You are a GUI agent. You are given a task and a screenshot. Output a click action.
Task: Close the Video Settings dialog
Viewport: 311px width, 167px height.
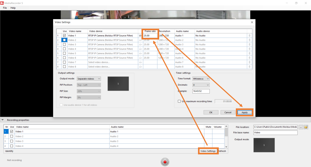click(x=252, y=22)
